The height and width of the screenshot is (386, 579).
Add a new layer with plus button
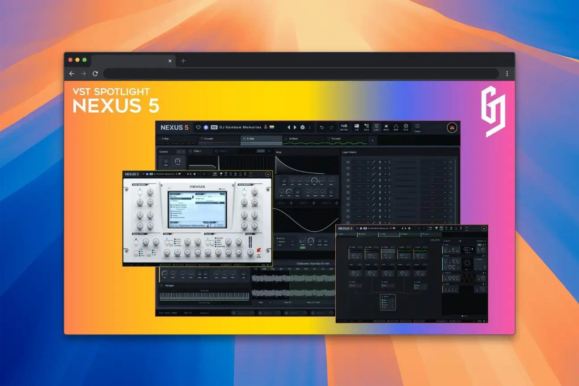click(x=372, y=140)
